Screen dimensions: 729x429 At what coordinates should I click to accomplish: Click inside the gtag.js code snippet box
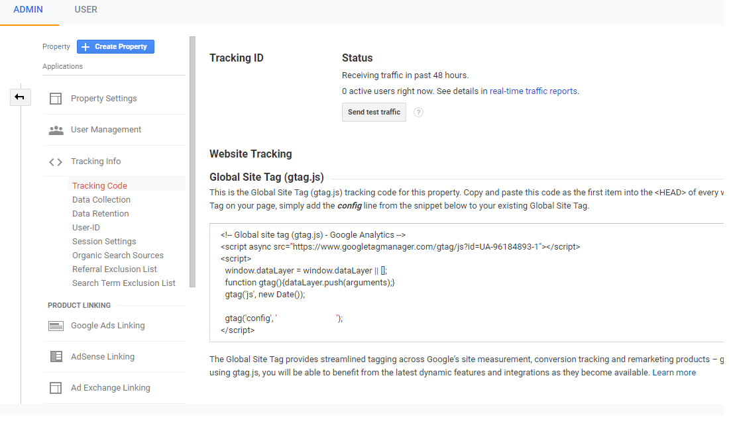[467, 283]
